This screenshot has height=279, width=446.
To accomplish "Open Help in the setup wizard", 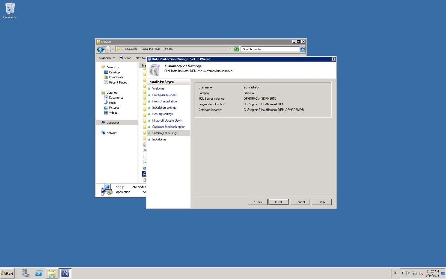I will pyautogui.click(x=321, y=202).
